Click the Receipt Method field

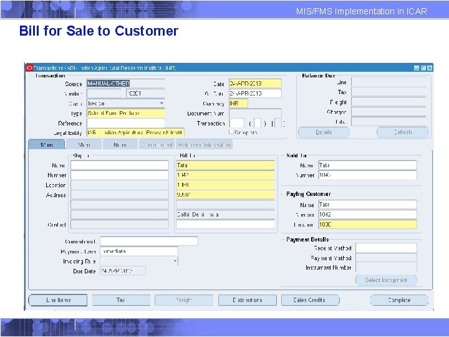click(386, 248)
